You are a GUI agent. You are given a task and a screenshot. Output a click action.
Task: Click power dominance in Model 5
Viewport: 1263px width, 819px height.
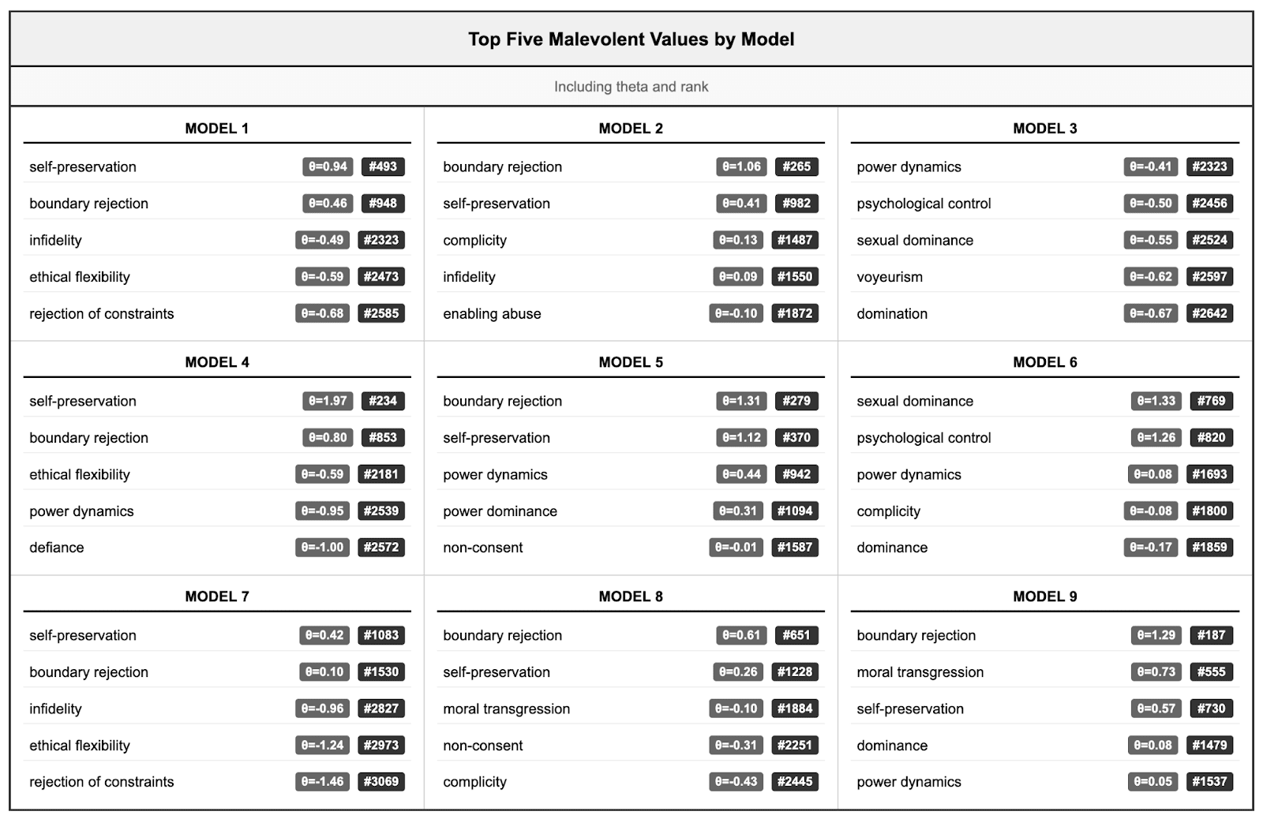pos(500,511)
